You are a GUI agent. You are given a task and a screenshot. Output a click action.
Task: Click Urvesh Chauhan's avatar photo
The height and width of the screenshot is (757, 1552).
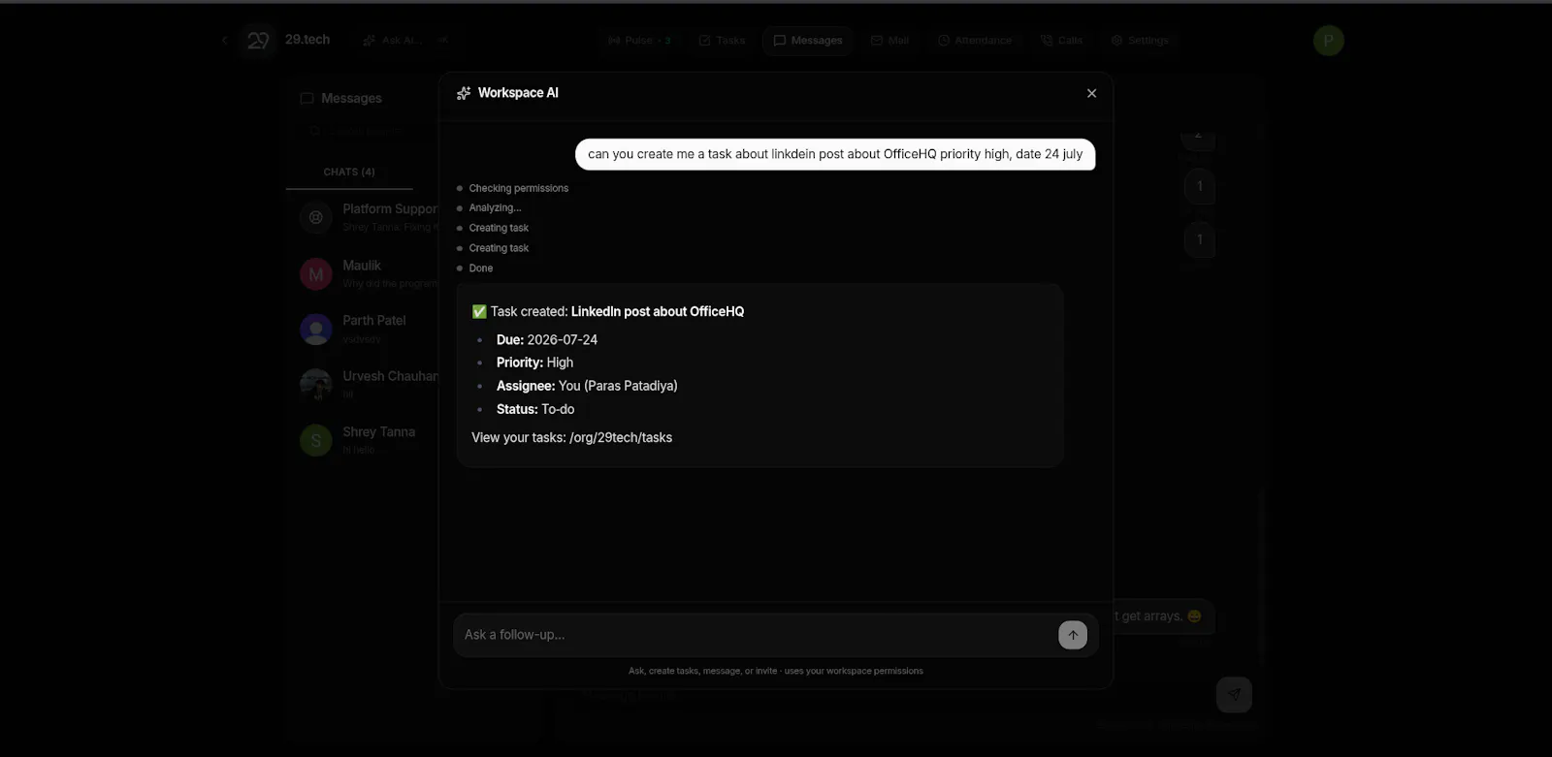click(316, 385)
